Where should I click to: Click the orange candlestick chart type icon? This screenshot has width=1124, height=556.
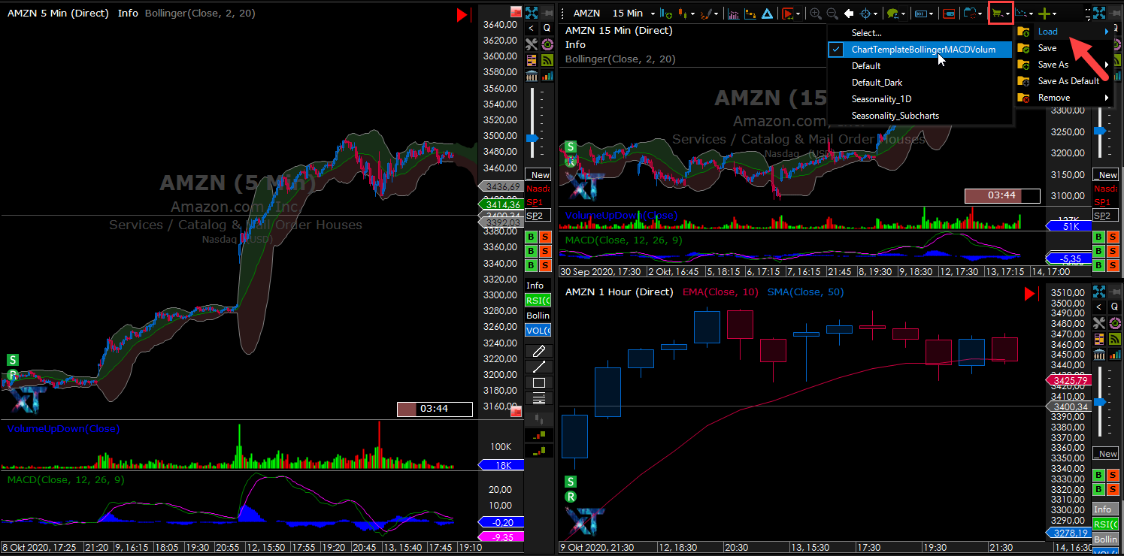[x=683, y=14]
